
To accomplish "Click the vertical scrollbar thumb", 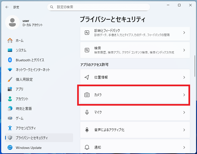I will (195, 66).
